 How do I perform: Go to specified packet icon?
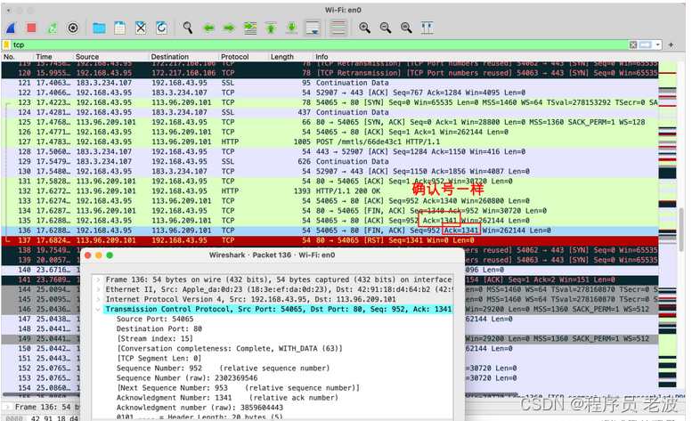tap(250, 28)
